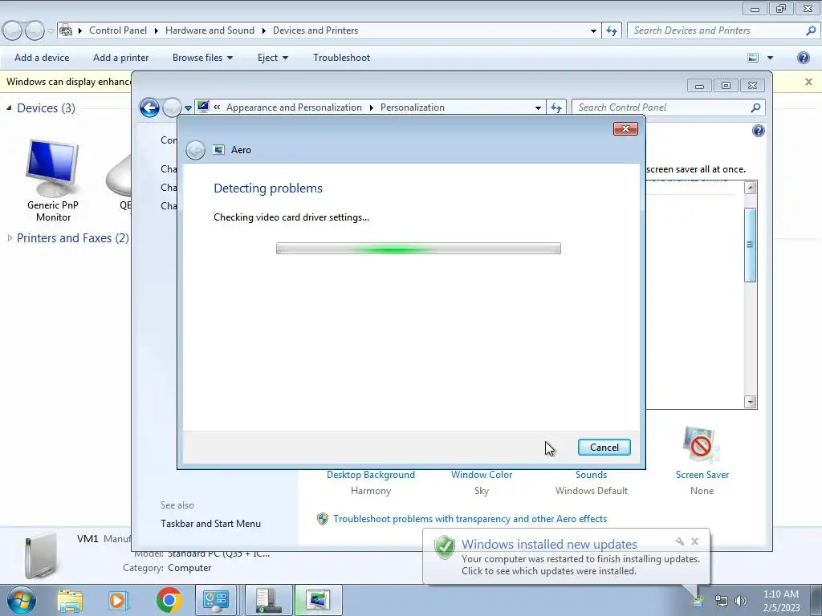Select Generic PnP Monitor device

(53, 180)
